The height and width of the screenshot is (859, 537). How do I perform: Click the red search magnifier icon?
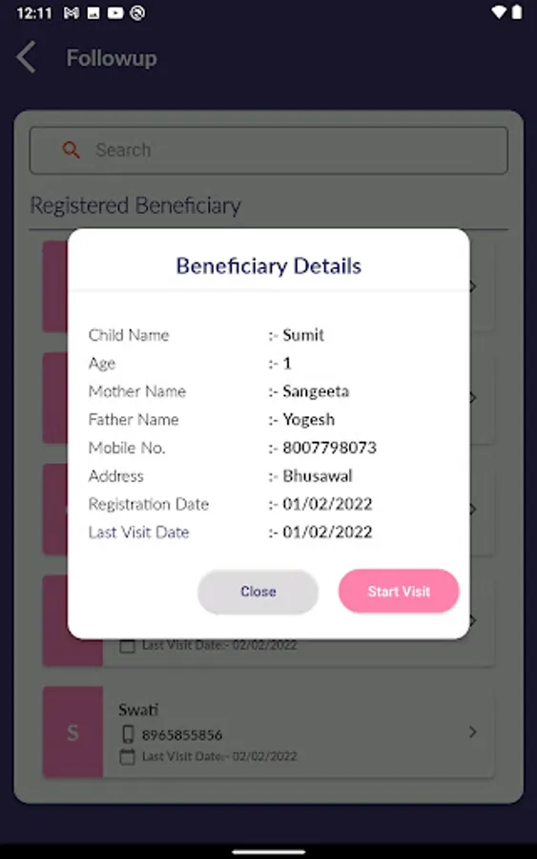pos(71,150)
